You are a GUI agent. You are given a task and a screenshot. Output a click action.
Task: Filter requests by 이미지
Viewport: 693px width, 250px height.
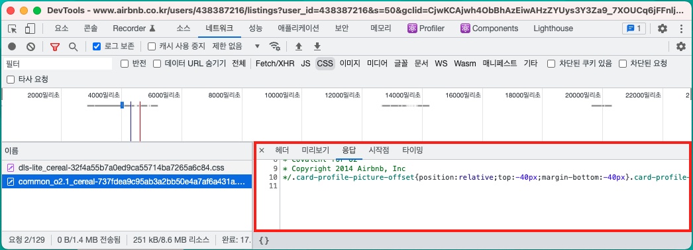pos(350,64)
